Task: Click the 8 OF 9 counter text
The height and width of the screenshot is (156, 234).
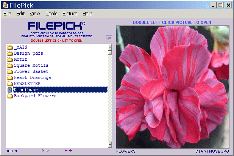Action: point(12,151)
